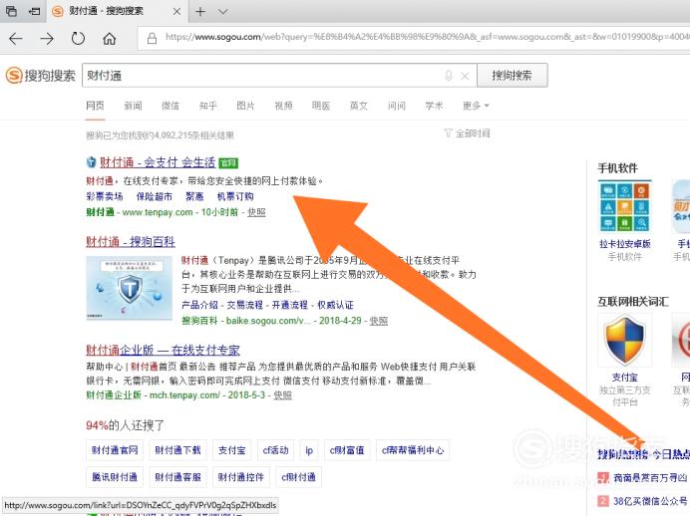Select the 网页 tab
The width and height of the screenshot is (690, 516).
click(95, 106)
